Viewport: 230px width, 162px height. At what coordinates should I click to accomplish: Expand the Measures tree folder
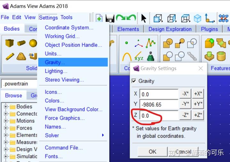[5, 142]
